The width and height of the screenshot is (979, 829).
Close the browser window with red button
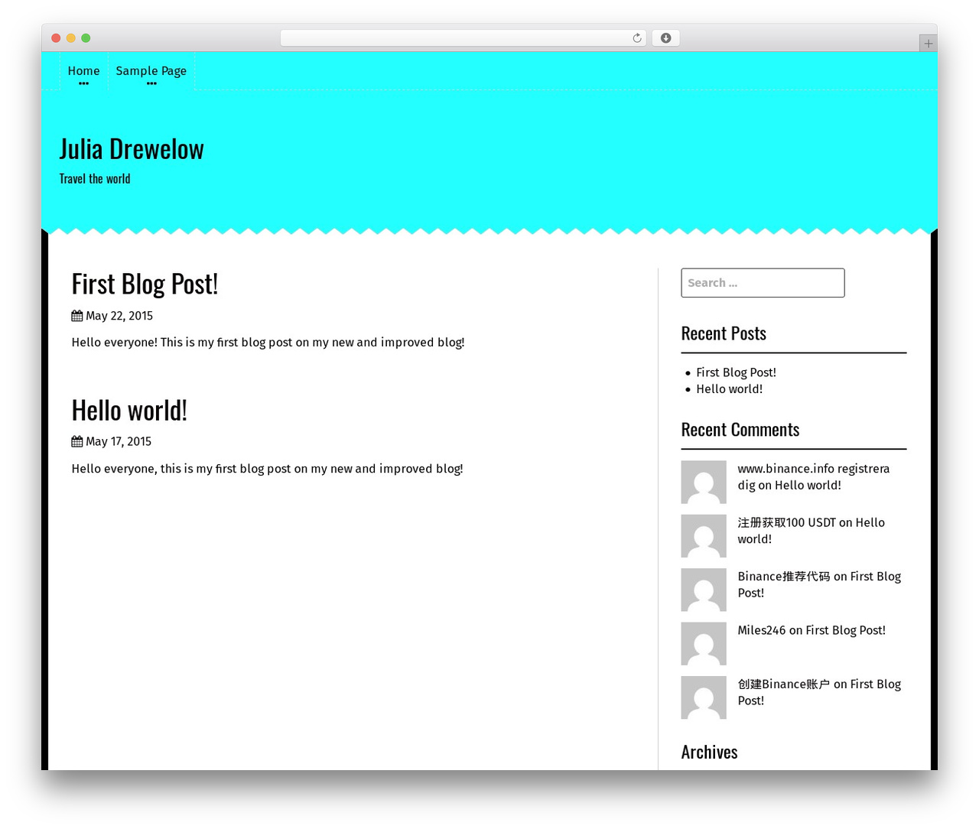click(56, 38)
